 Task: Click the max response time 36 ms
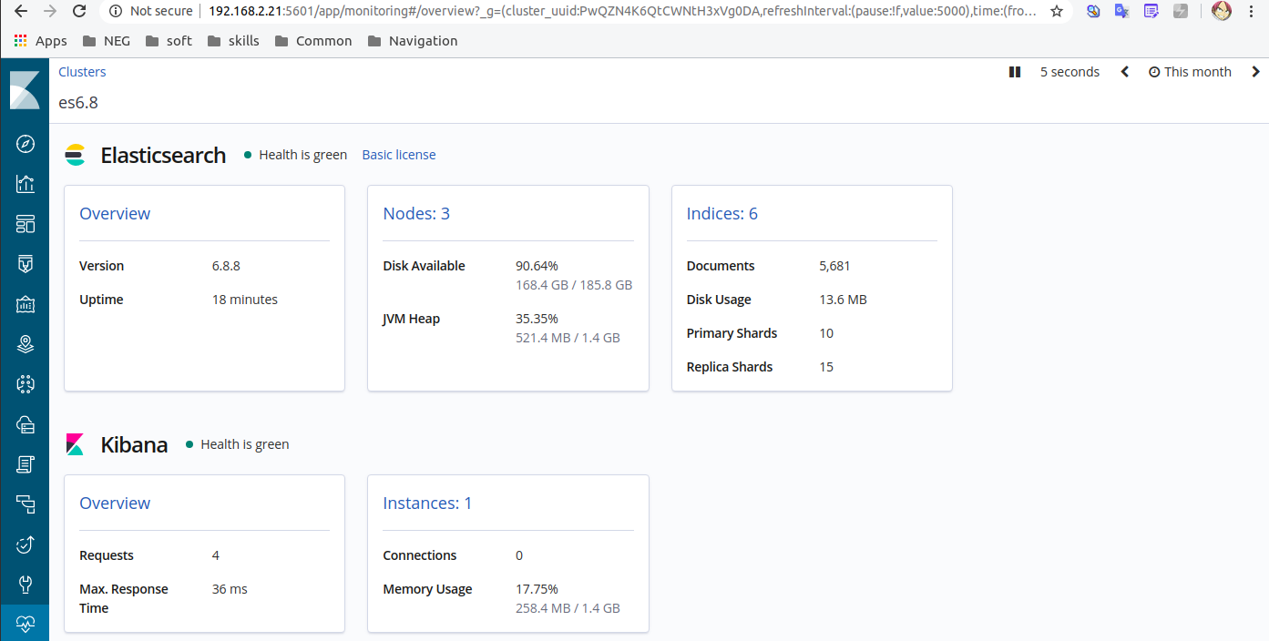pyautogui.click(x=230, y=589)
